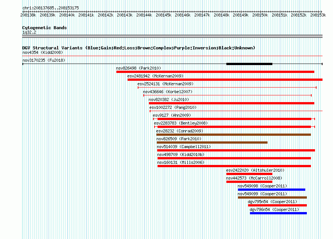
Task: Click the 208138k ruler position
Action: (28, 15)
